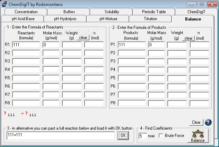
Task: Enable the Brute Force checkbox
Action: pyautogui.click(x=161, y=136)
